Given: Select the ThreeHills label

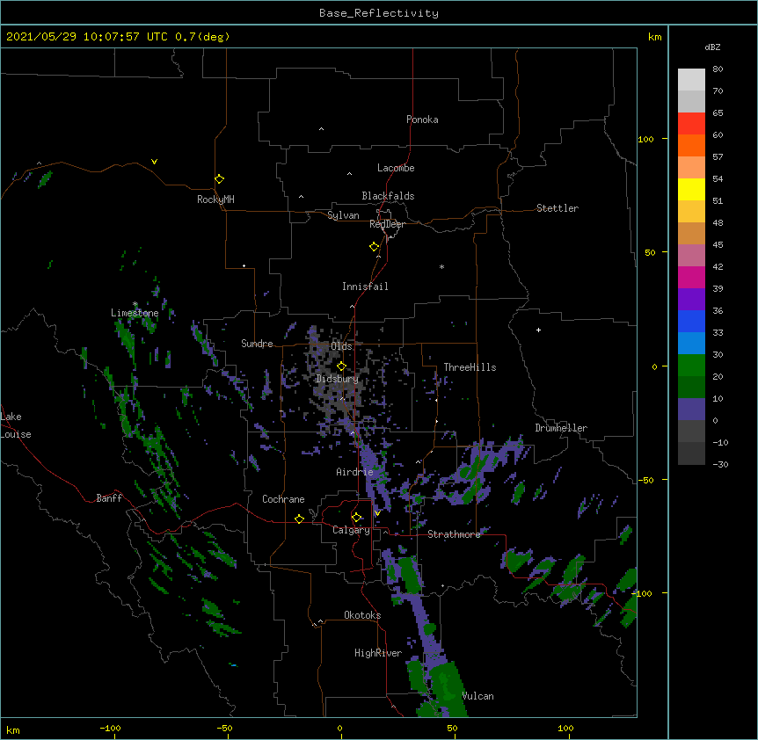Looking at the screenshot, I should [470, 367].
